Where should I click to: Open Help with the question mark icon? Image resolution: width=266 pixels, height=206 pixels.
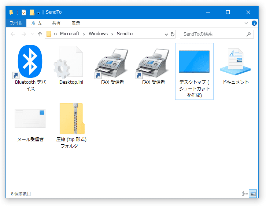pos(254,23)
